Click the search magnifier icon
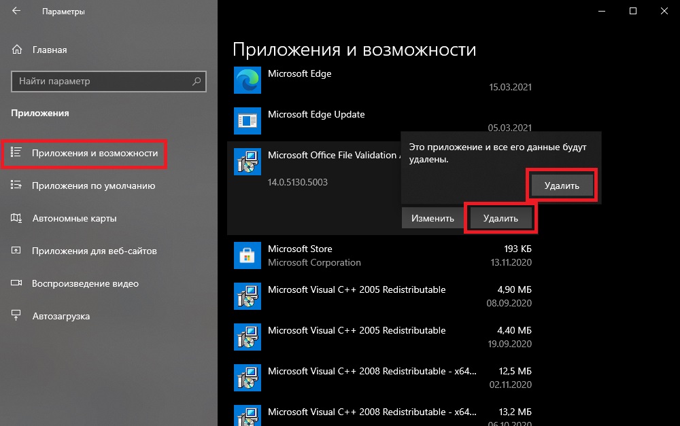Viewport: 680px width, 426px height. click(197, 81)
